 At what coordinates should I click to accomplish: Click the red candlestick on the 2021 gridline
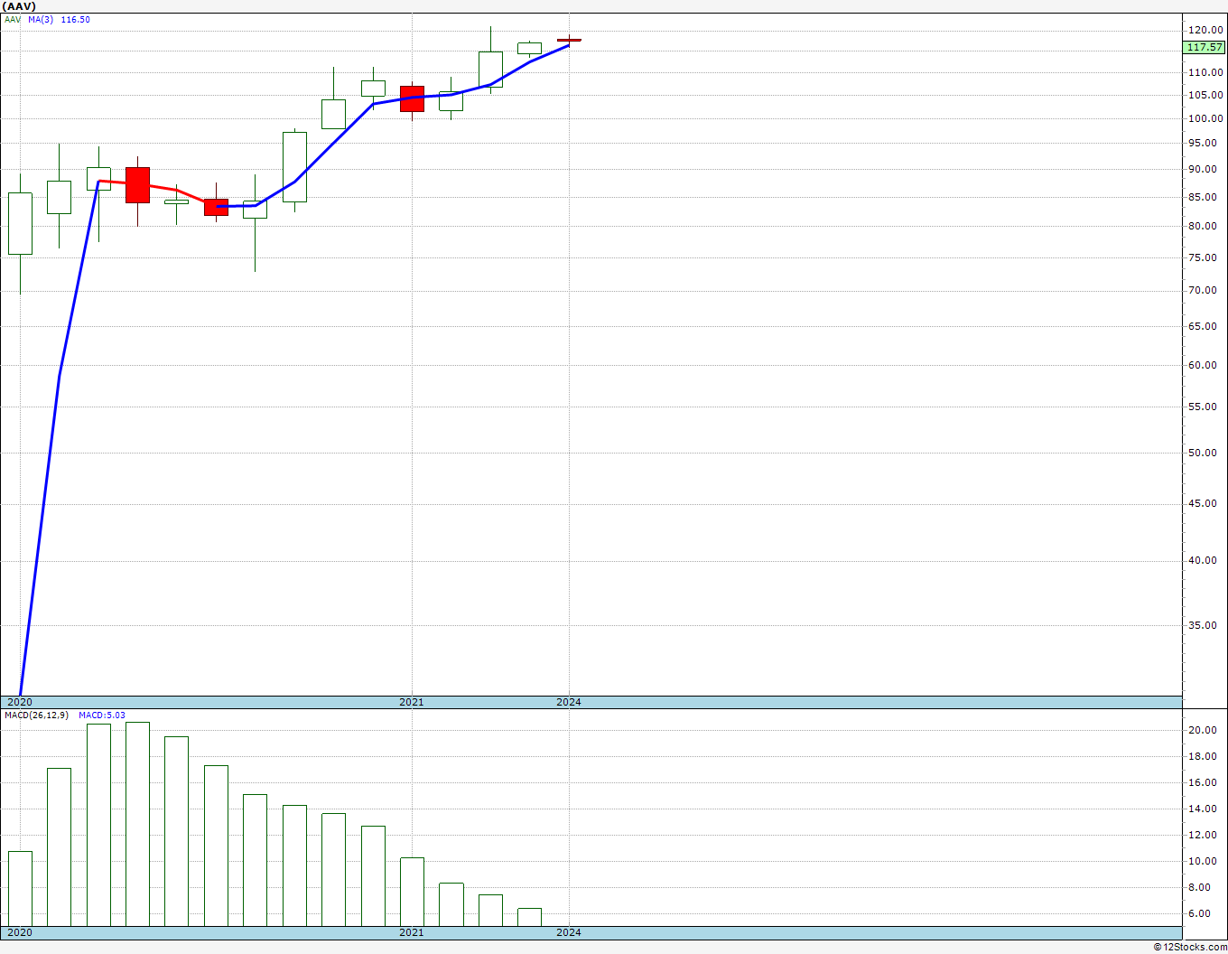(412, 98)
